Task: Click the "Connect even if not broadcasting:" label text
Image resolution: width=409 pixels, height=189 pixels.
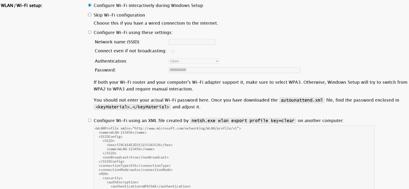Action: point(130,51)
